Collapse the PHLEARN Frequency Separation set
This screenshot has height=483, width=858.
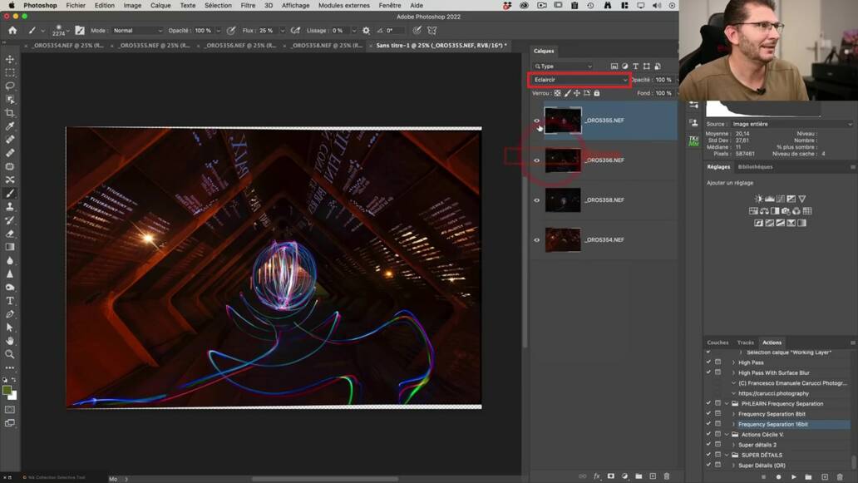[727, 403]
